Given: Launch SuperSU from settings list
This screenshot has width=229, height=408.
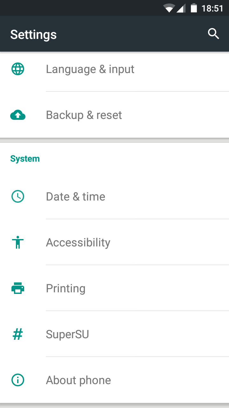Looking at the screenshot, I should 67,334.
